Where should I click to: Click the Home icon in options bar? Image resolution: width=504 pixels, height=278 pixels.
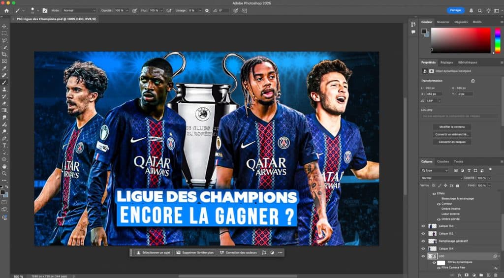coord(6,10)
